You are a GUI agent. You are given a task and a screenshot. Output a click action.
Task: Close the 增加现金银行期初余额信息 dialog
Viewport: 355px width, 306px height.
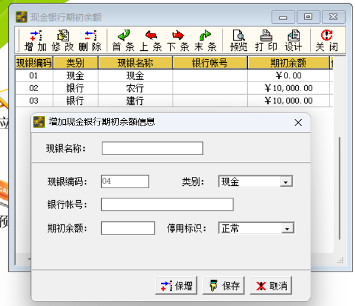[298, 123]
